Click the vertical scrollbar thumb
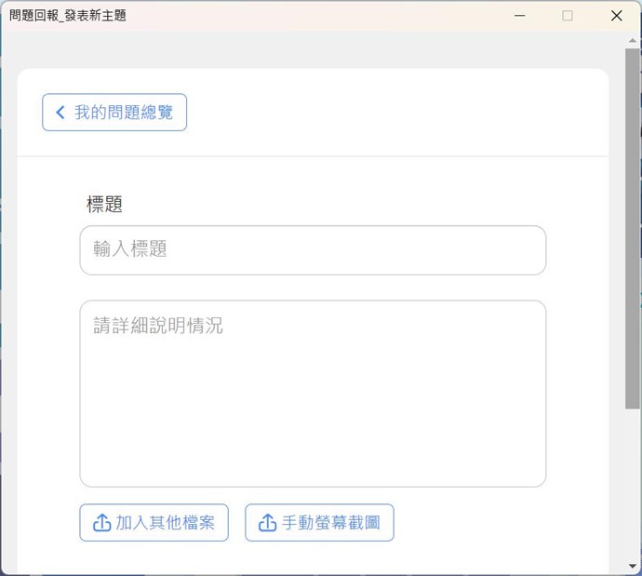642x576 pixels. click(633, 228)
